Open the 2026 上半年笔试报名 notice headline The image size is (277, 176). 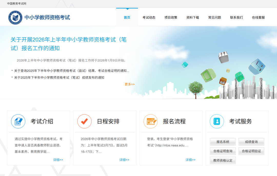pyautogui.click(x=68, y=44)
